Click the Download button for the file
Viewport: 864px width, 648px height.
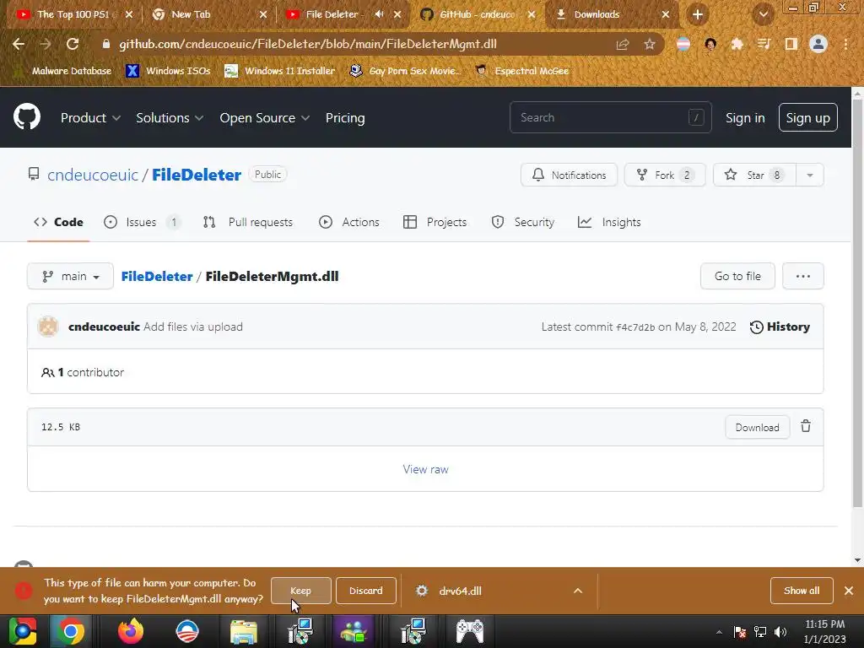757,428
